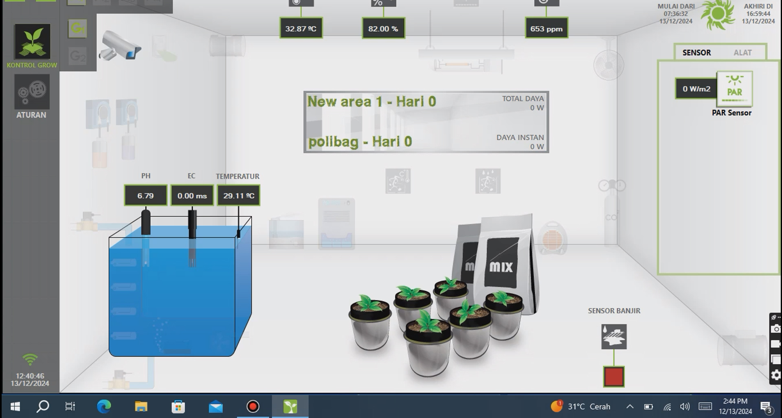Toggle the G2 grow group

click(x=77, y=56)
